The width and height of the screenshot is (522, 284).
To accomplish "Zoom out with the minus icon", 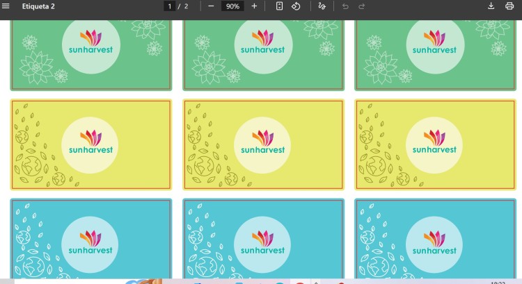I will (x=211, y=6).
